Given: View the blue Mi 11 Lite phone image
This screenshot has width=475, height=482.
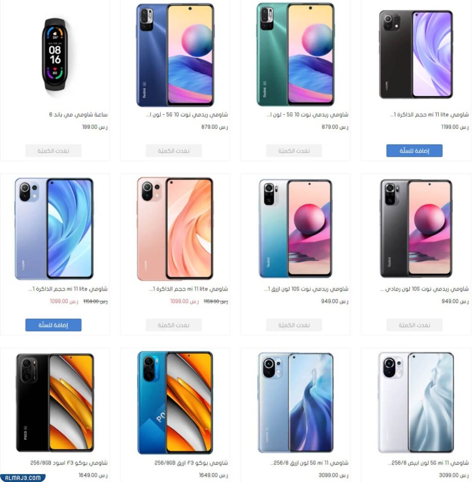Looking at the screenshot, I should (x=54, y=228).
